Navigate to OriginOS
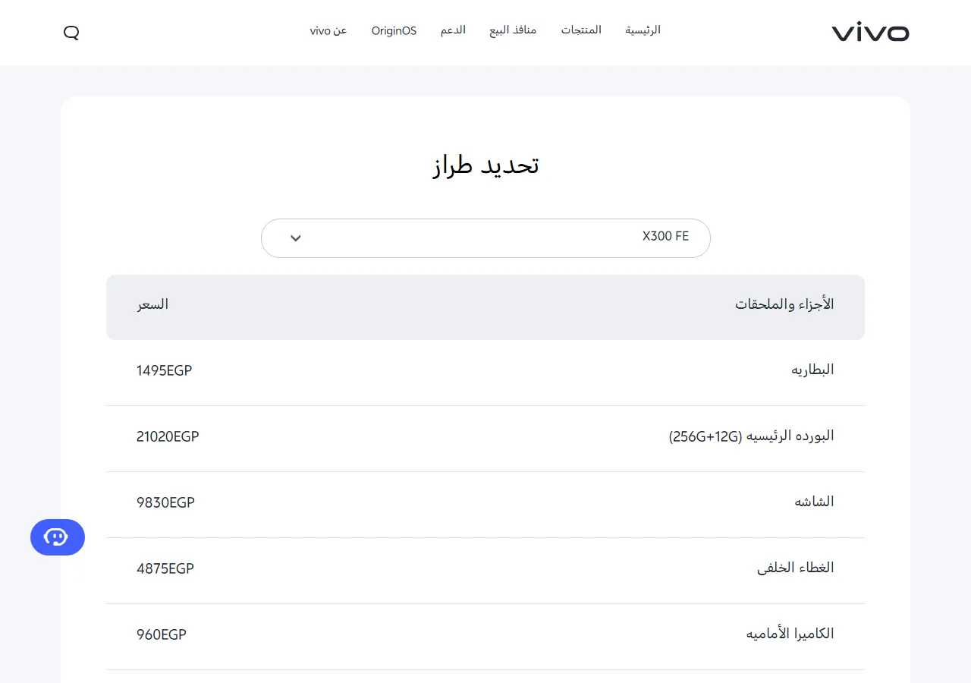 394,31
